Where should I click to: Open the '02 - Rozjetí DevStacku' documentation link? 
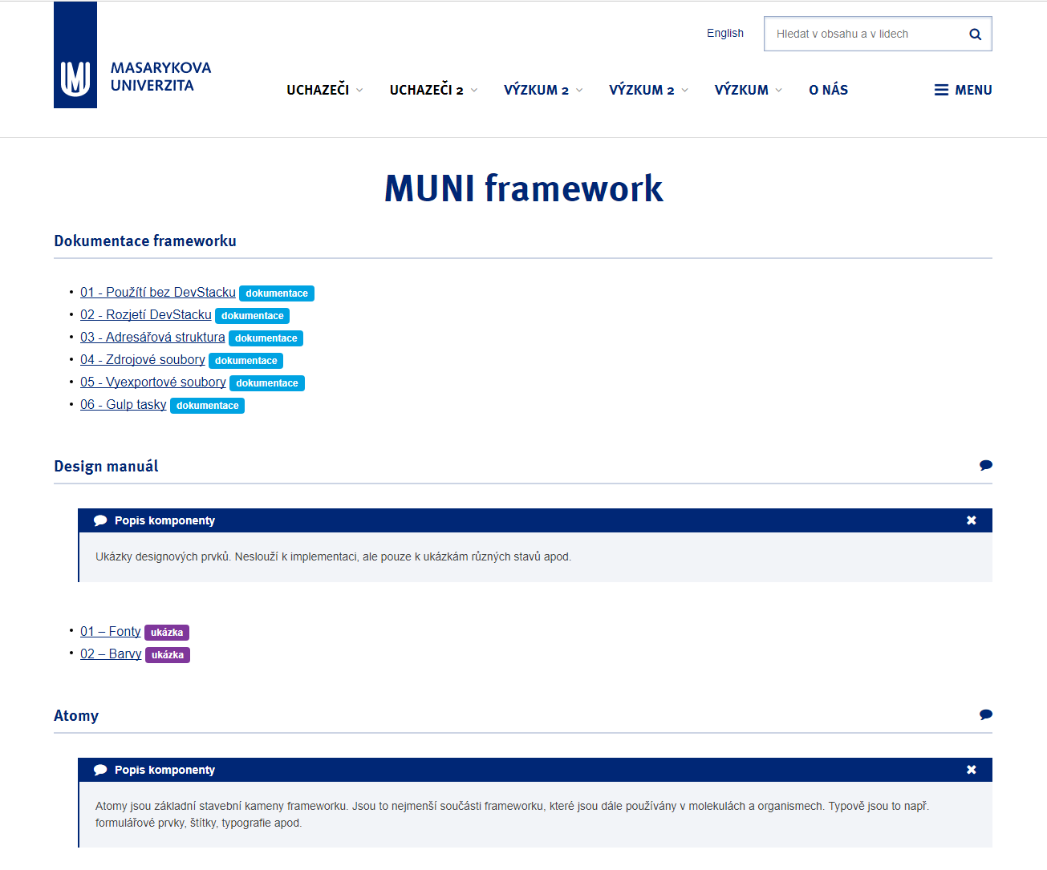tap(145, 314)
